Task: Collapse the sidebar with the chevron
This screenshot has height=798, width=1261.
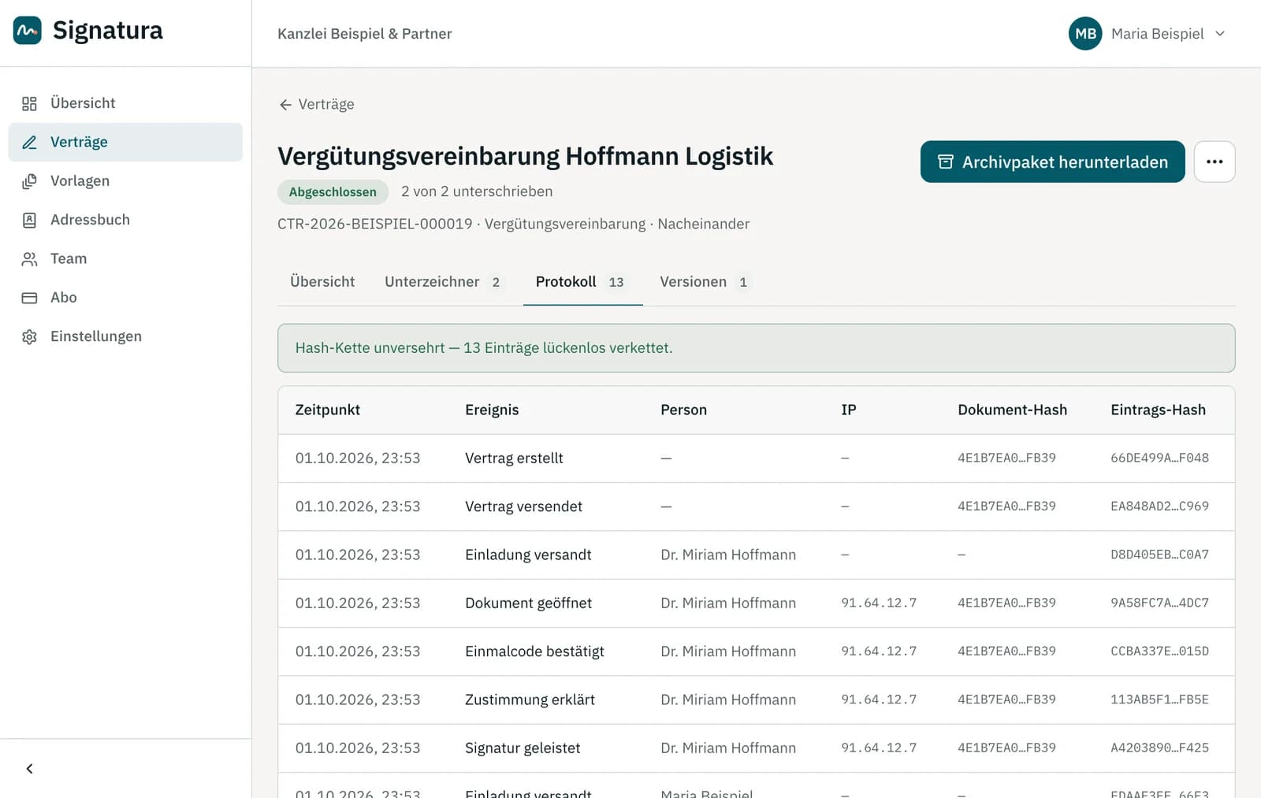Action: point(29,769)
